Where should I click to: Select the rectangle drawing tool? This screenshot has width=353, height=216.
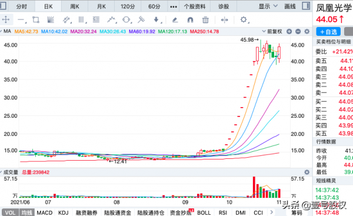click(36, 20)
